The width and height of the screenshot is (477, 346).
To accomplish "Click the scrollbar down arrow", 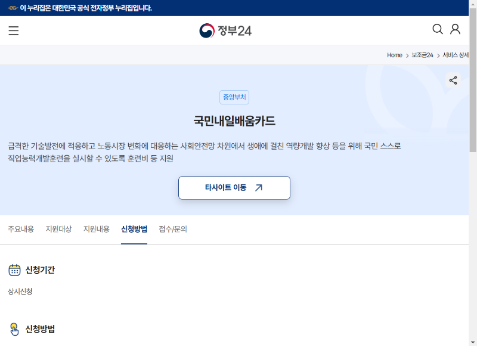I will click(x=473, y=342).
